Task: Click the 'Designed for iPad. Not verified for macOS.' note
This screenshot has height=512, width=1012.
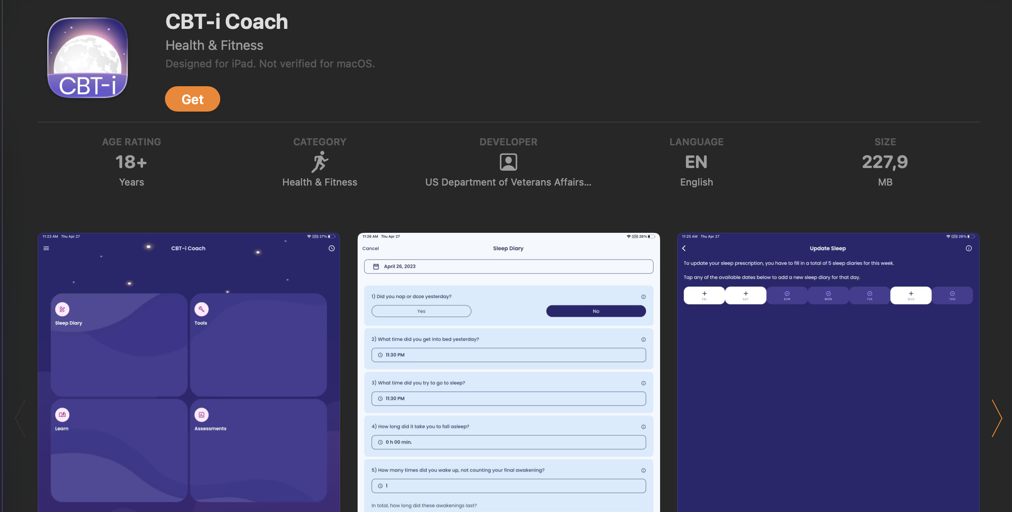Action: click(270, 64)
